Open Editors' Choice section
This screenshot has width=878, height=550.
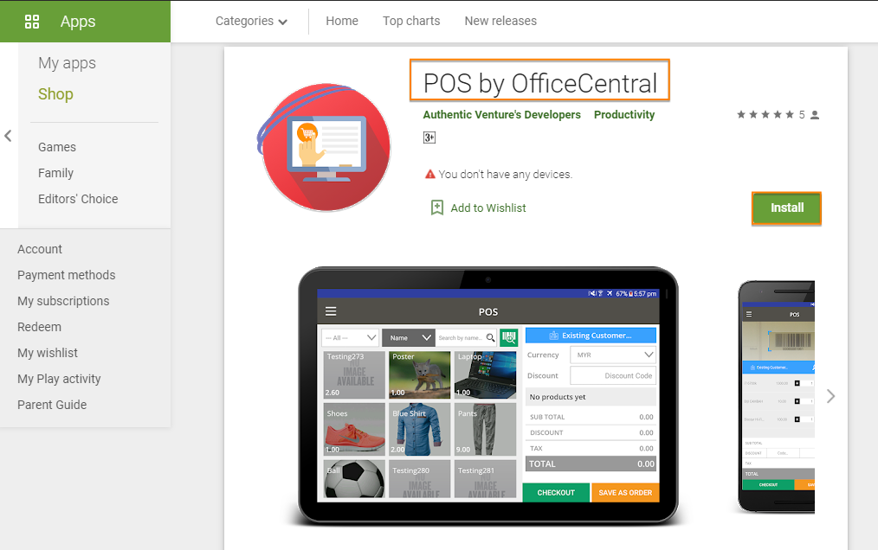coord(78,199)
